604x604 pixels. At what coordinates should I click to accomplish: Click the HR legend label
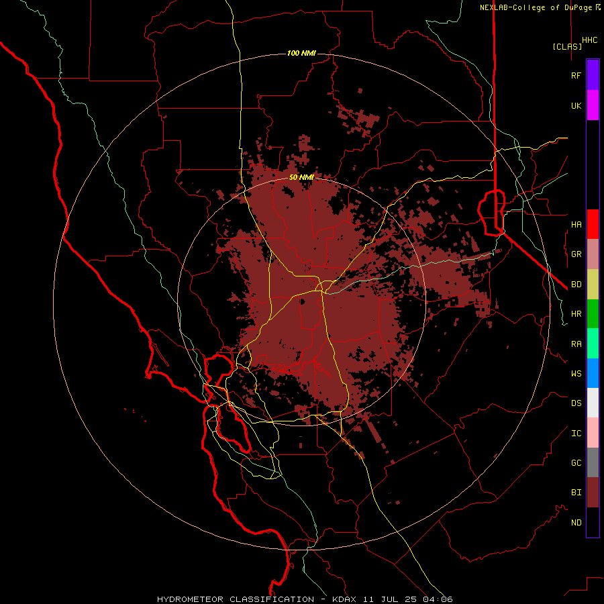(x=576, y=314)
